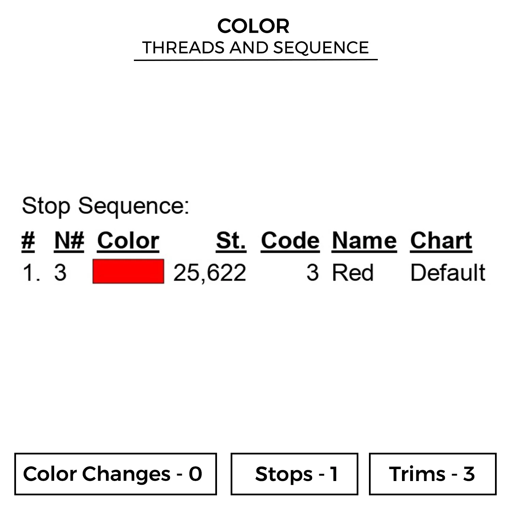Viewport: 511px width, 511px height.
Task: Click the Stops - 1 box
Action: click(294, 474)
